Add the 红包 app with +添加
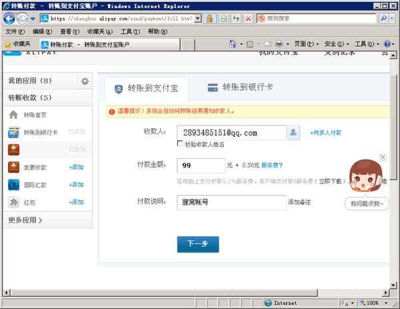400x309 pixels. click(x=76, y=202)
